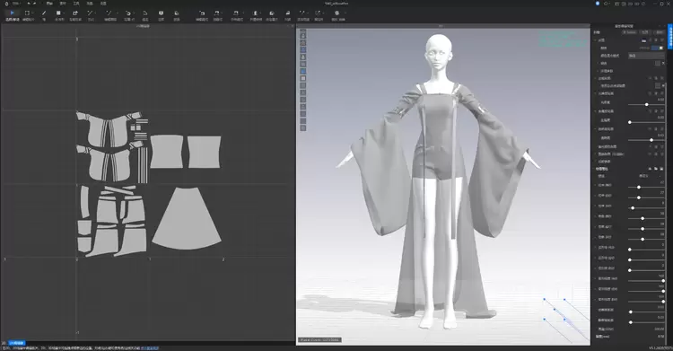Click the speech bubble annotation toolbar icon
This screenshot has height=351, width=673.
coord(161,13)
